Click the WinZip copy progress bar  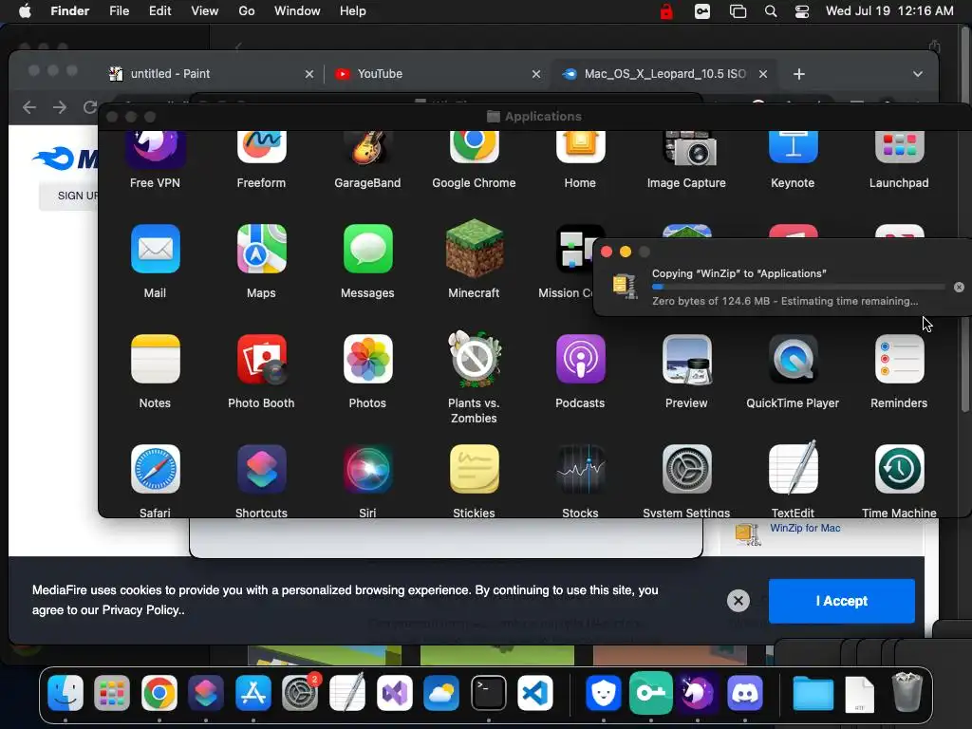(797, 287)
